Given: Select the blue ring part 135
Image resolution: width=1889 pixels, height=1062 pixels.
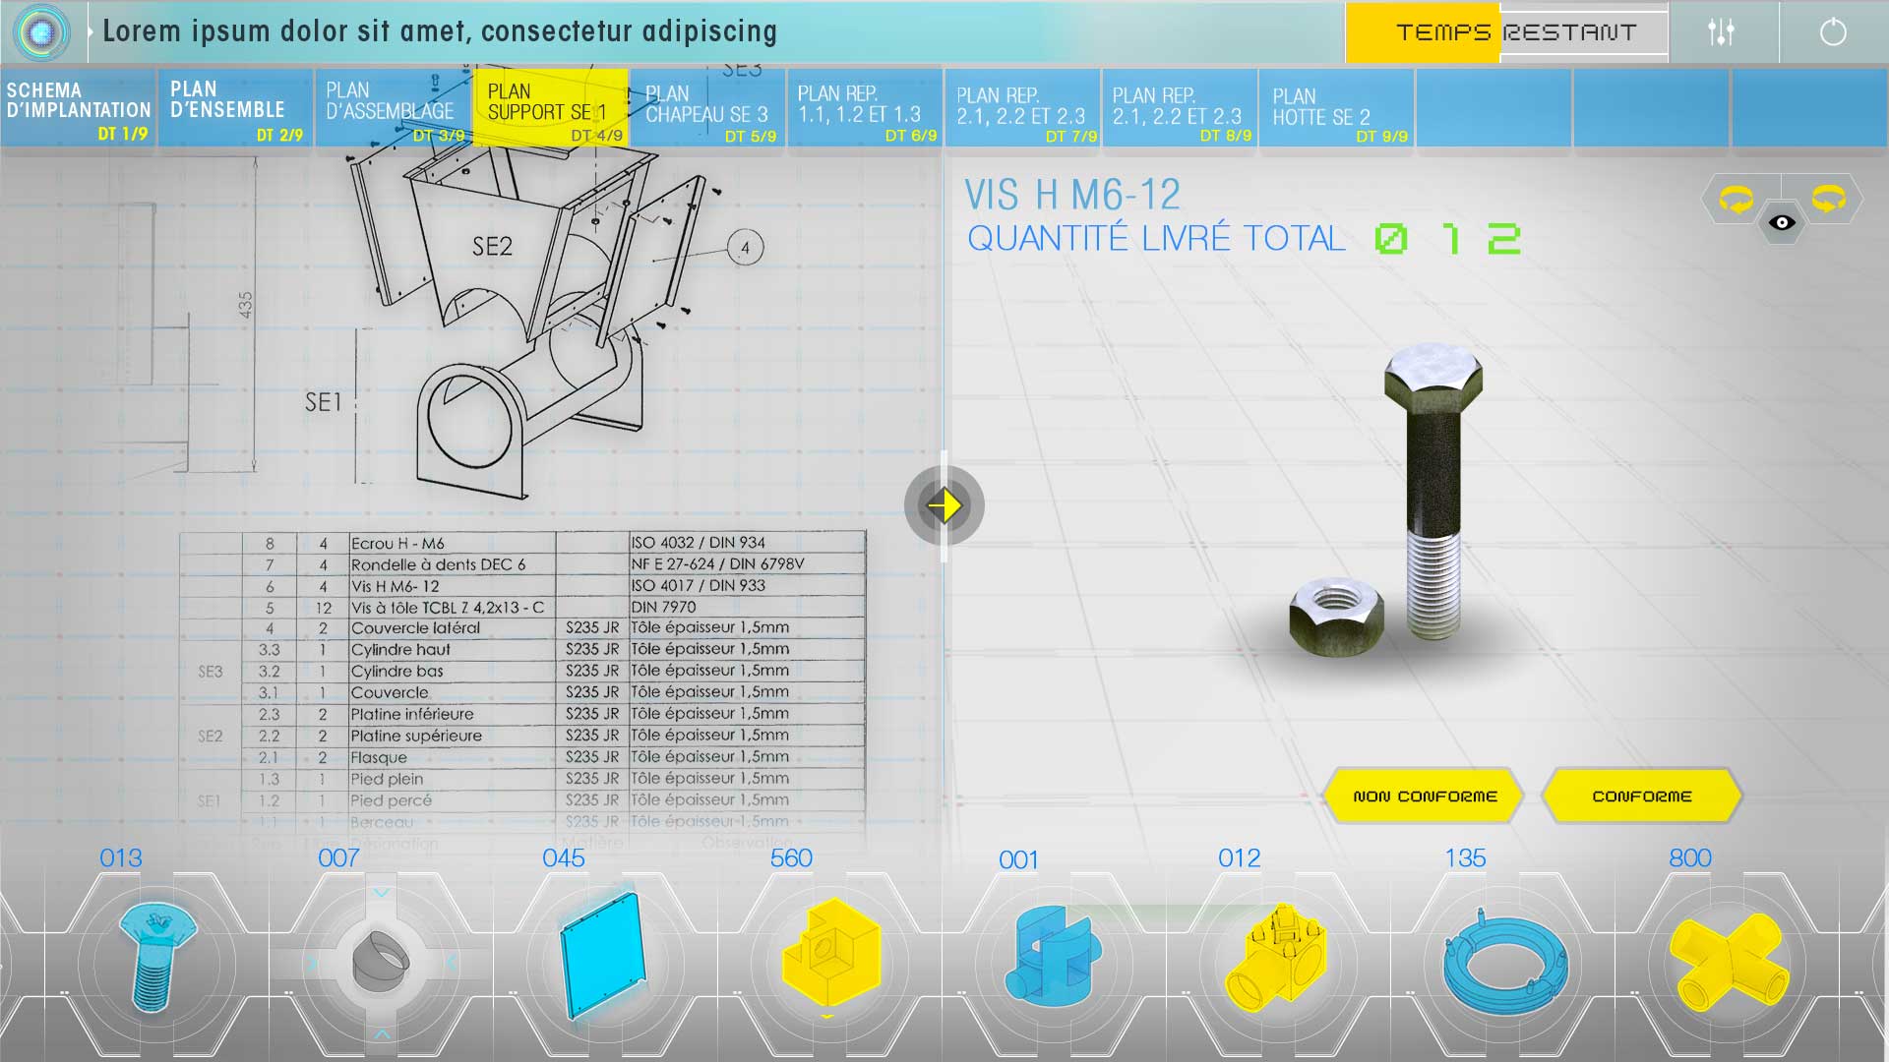Looking at the screenshot, I should [x=1505, y=962].
